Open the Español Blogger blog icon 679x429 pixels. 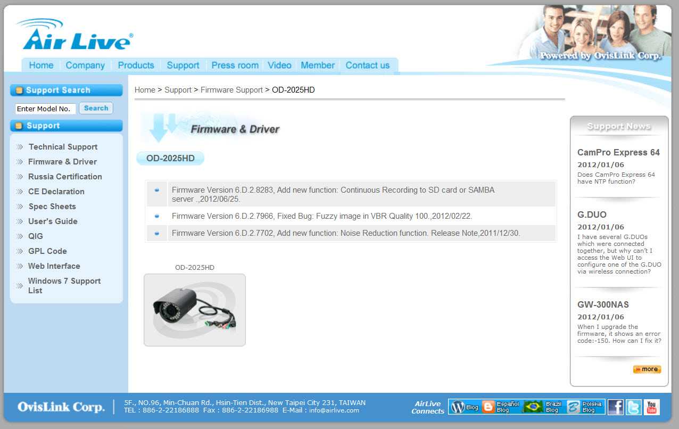501,407
